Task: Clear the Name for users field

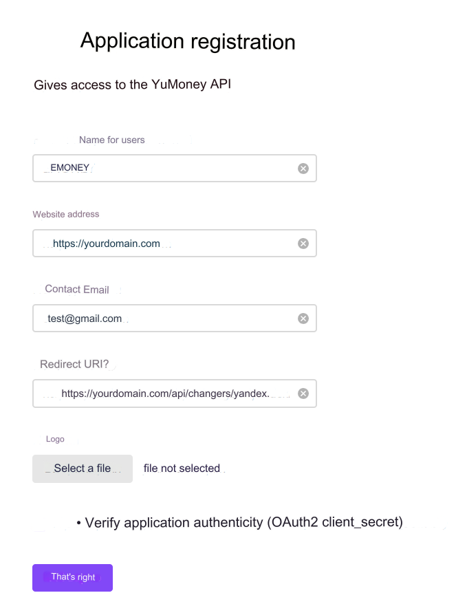Action: (303, 169)
